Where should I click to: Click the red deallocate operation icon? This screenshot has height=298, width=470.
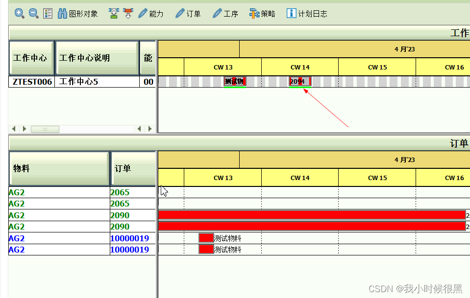click(x=128, y=14)
